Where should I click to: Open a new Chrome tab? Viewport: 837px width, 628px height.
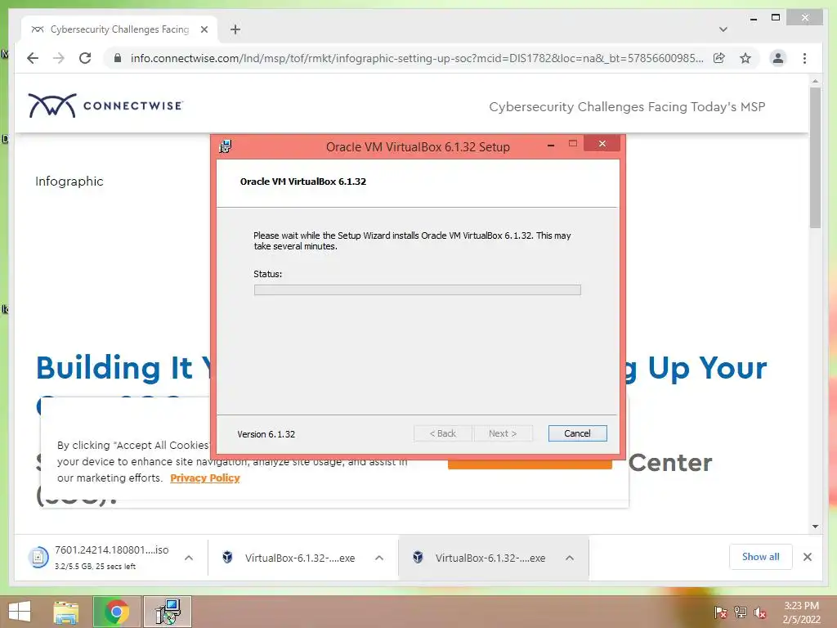(x=235, y=29)
